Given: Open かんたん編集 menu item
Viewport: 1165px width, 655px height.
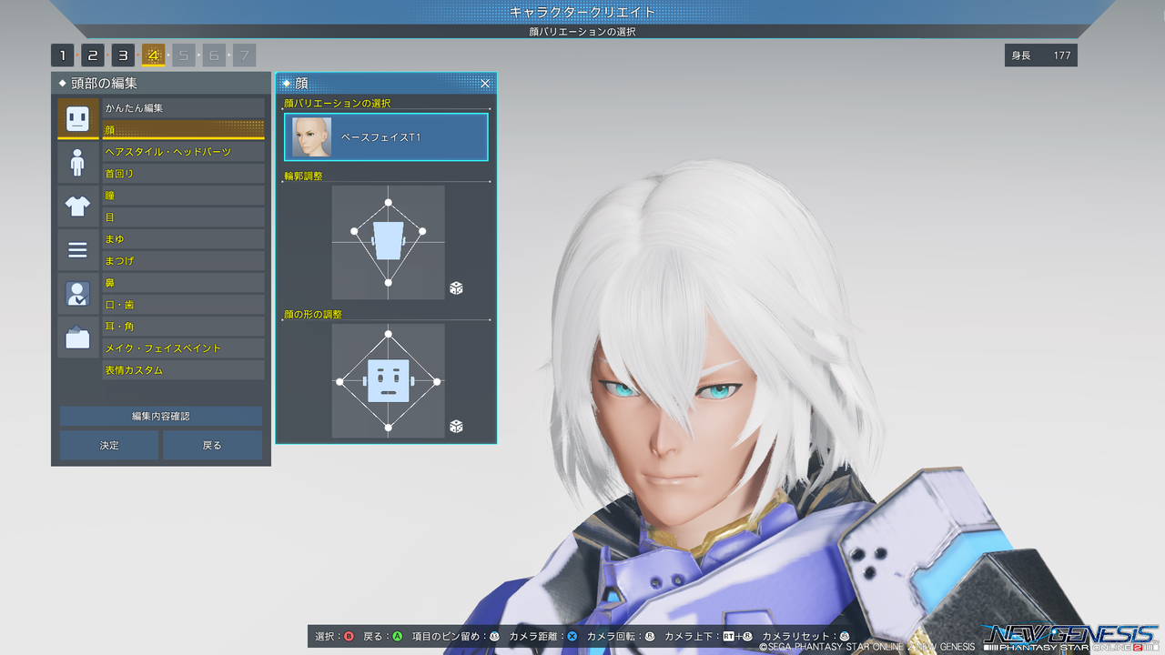Looking at the screenshot, I should pos(183,108).
